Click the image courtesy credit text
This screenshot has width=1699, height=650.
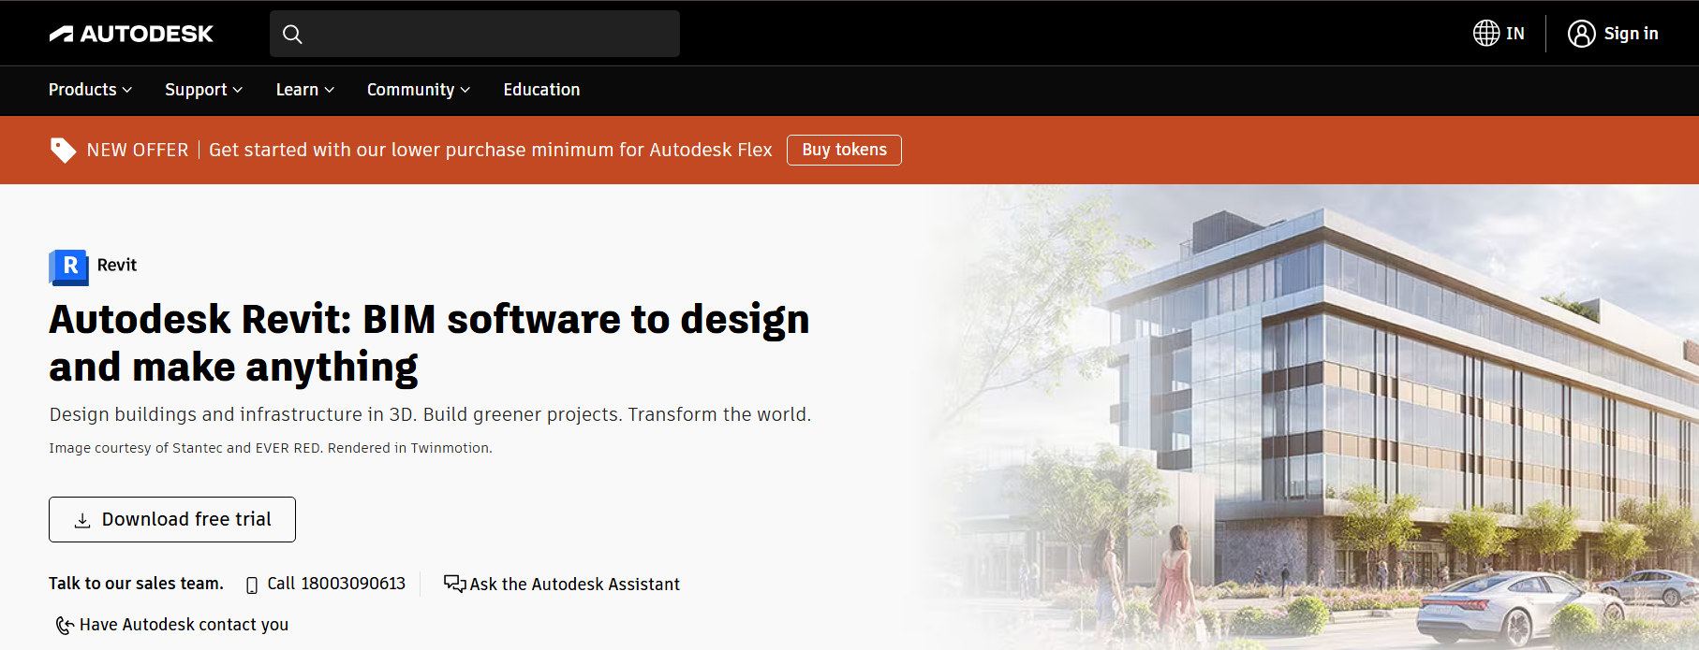tap(271, 448)
